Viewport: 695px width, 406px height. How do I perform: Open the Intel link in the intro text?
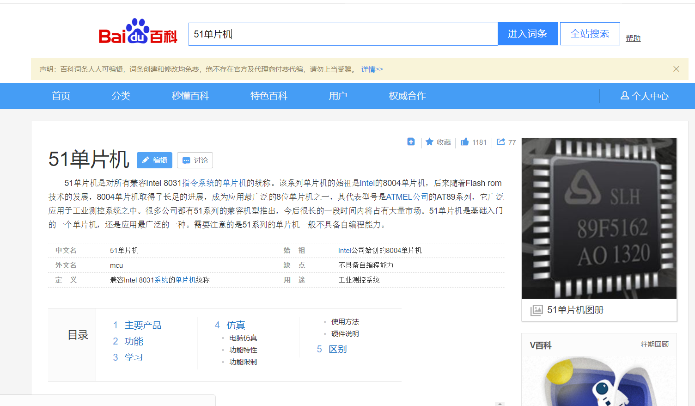(367, 183)
